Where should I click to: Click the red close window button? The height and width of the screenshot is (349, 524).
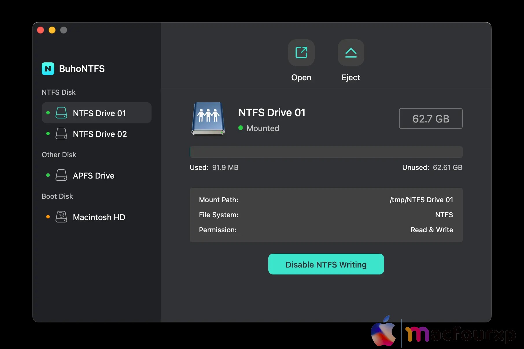pyautogui.click(x=40, y=30)
